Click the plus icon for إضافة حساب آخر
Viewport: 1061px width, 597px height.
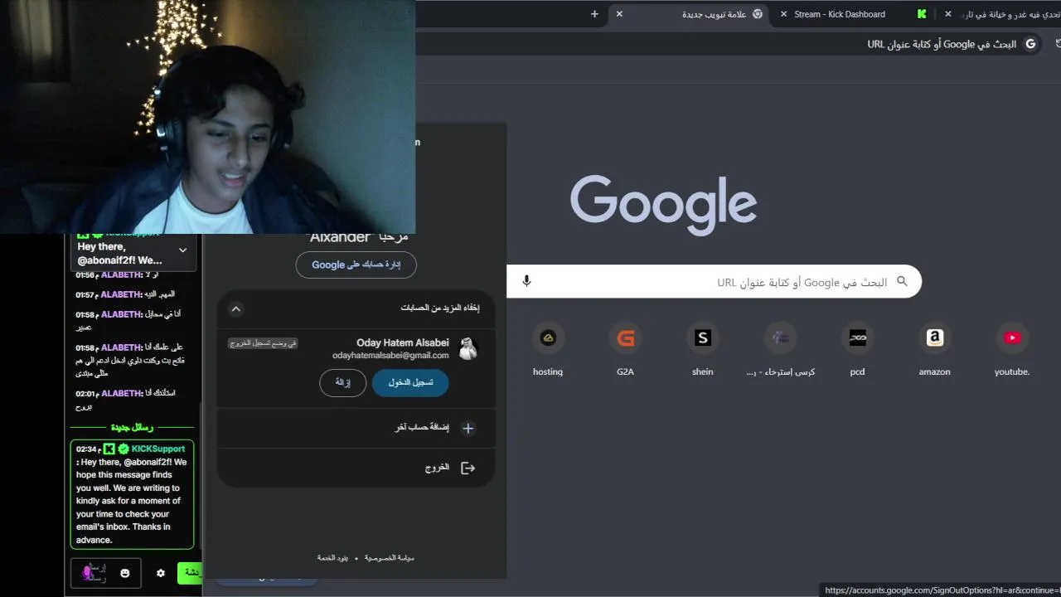pos(468,428)
